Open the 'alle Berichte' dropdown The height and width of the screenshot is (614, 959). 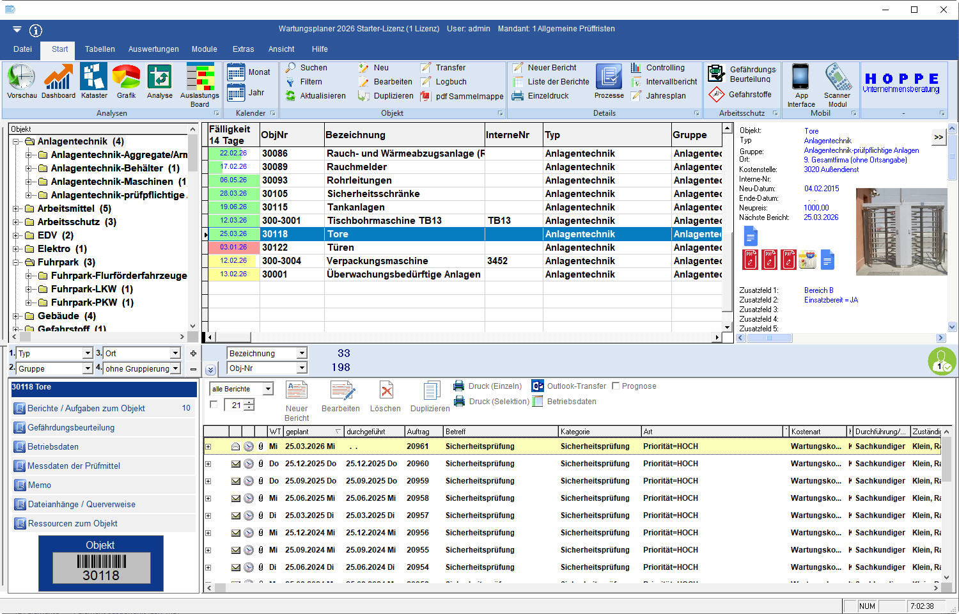click(x=268, y=389)
